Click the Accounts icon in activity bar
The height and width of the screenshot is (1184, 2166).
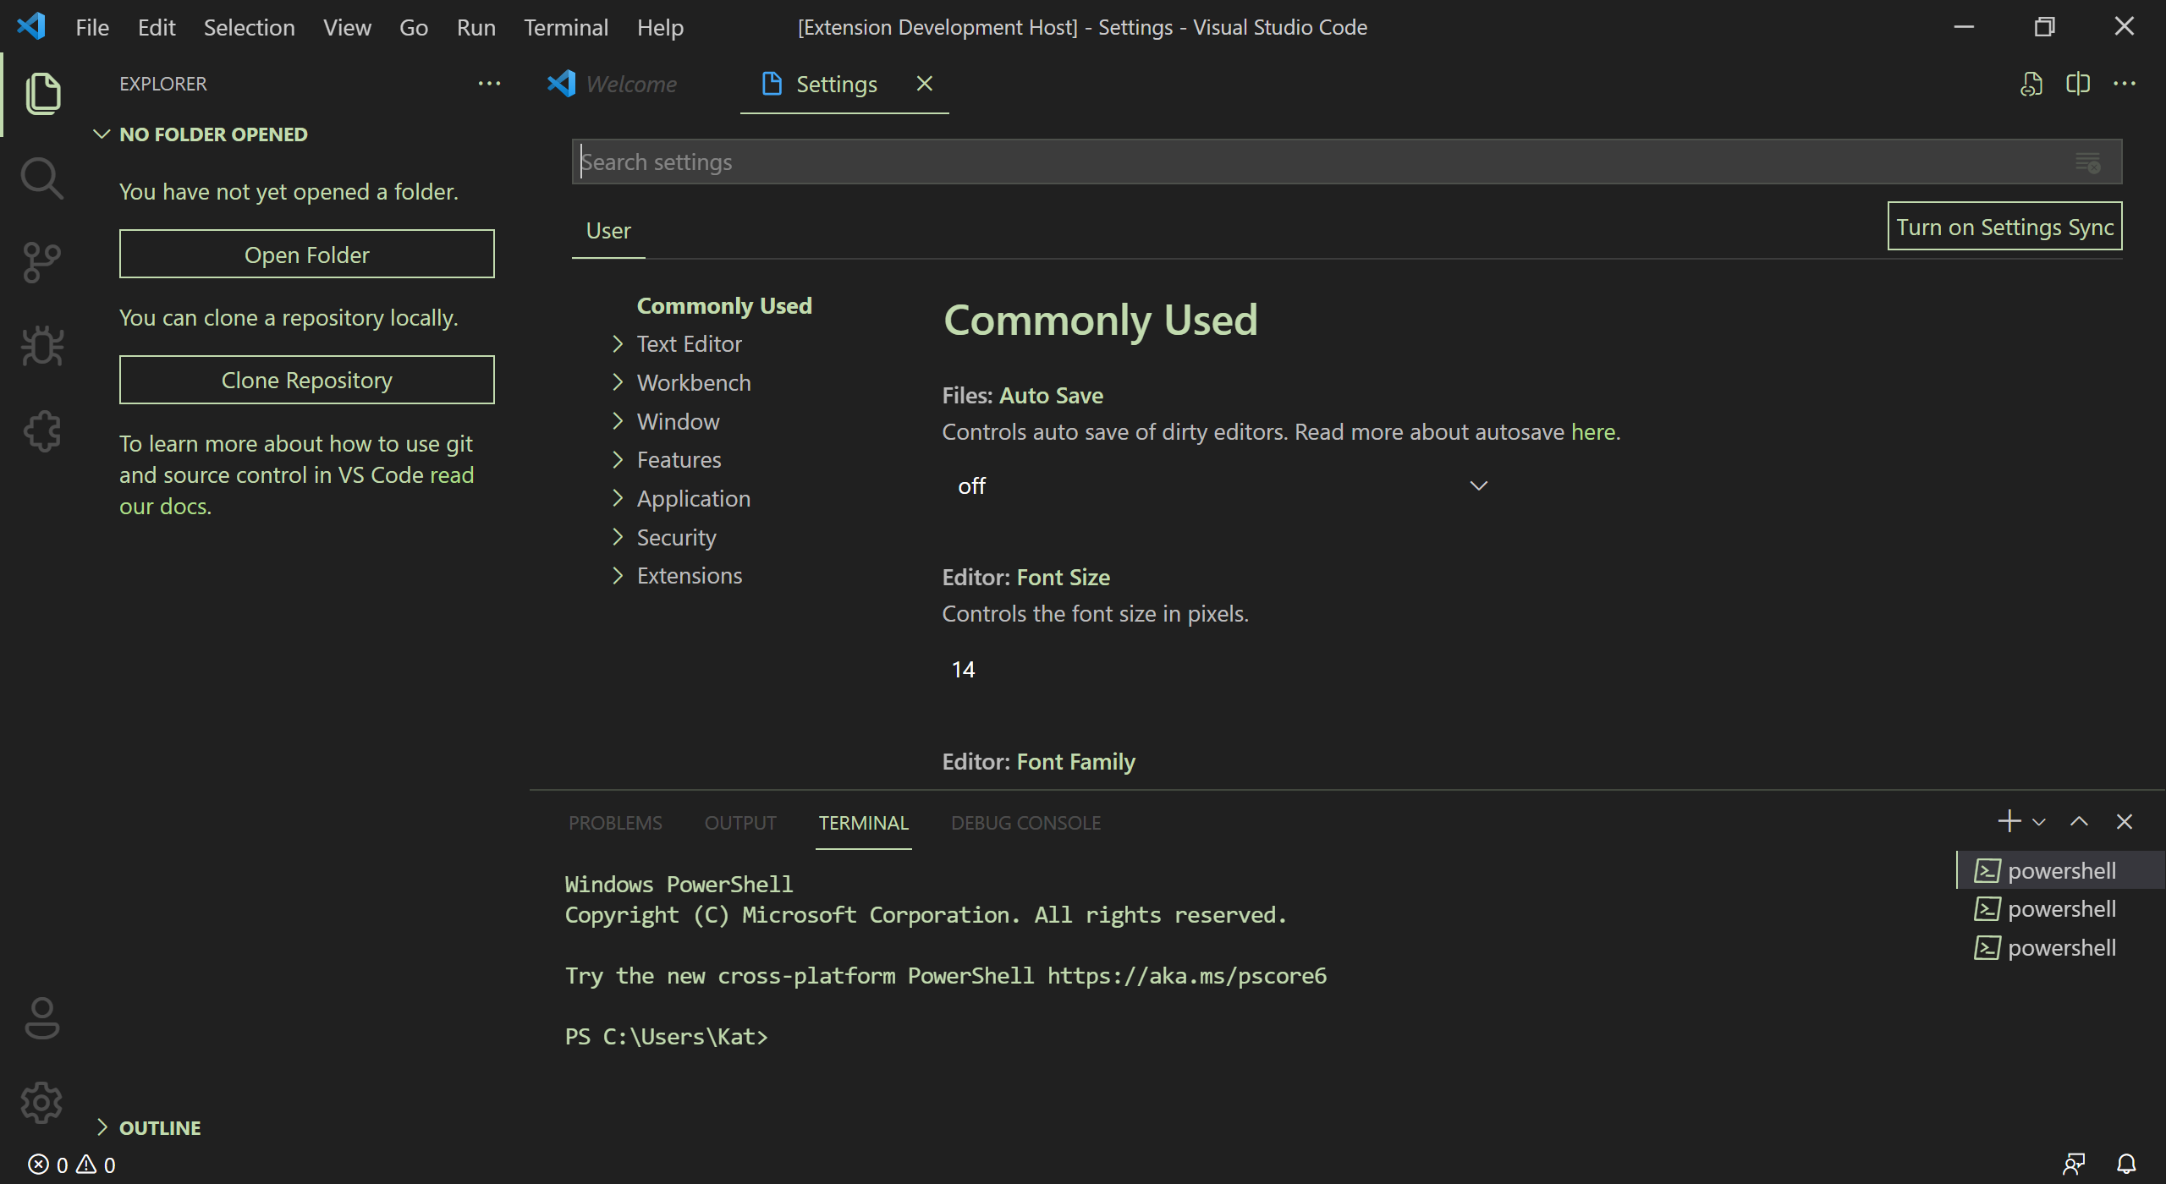pyautogui.click(x=41, y=1018)
